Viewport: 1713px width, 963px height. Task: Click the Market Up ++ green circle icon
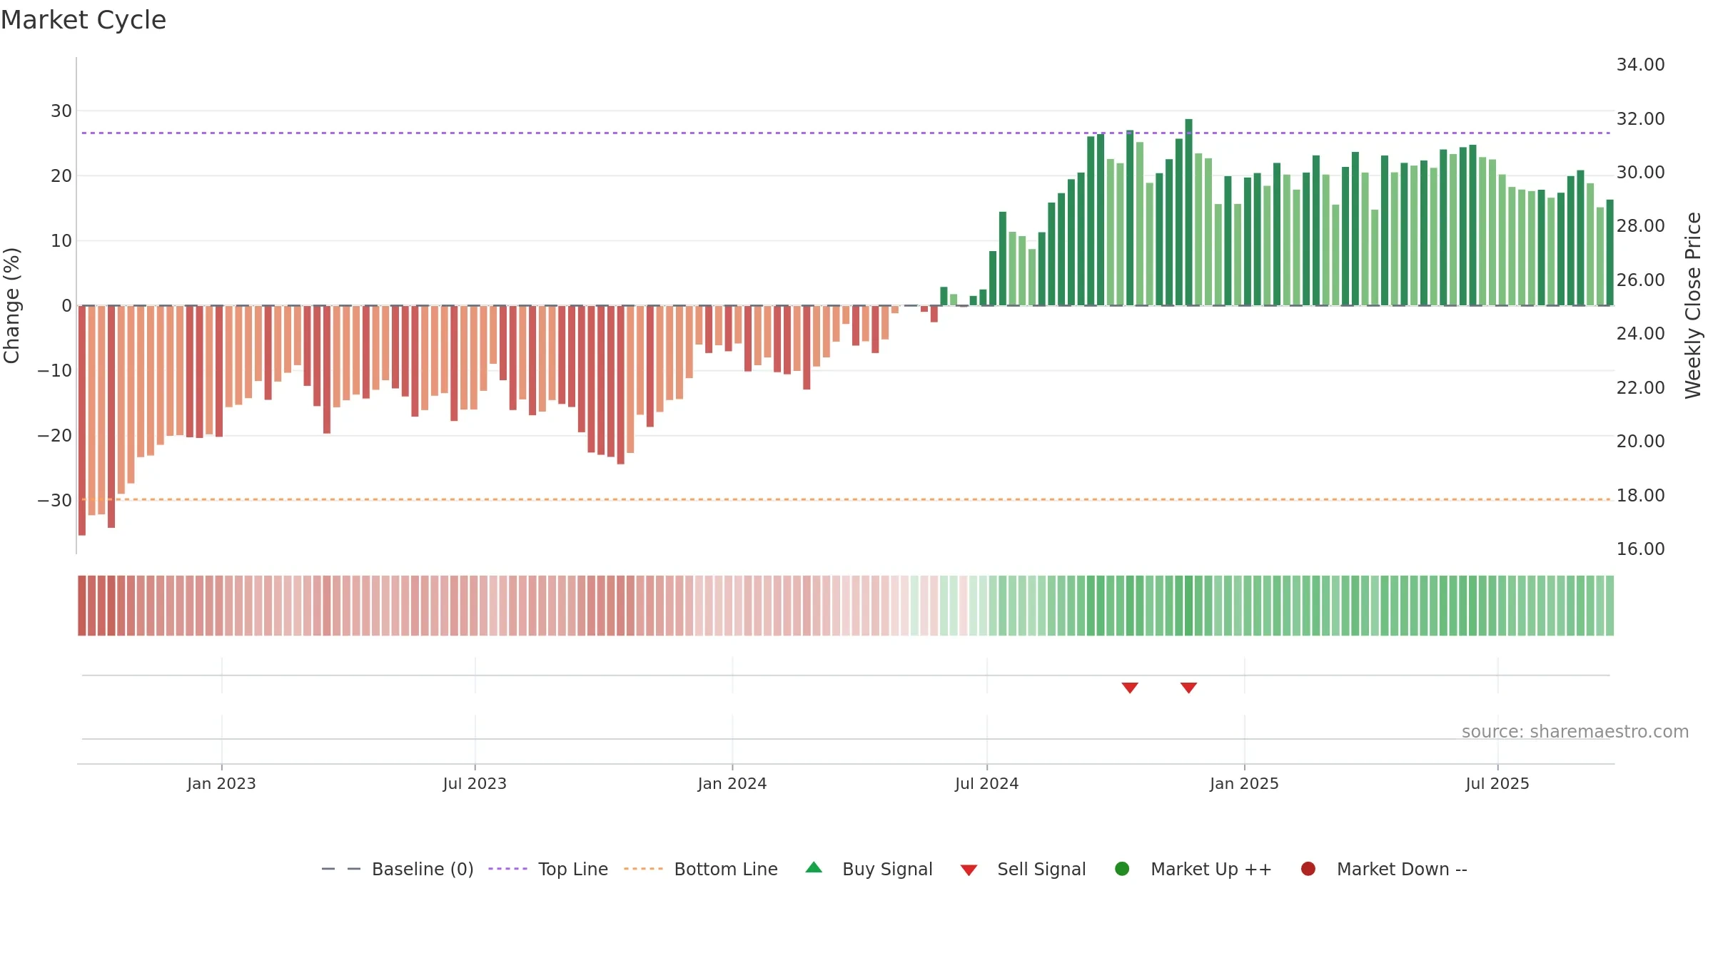[x=1122, y=869]
